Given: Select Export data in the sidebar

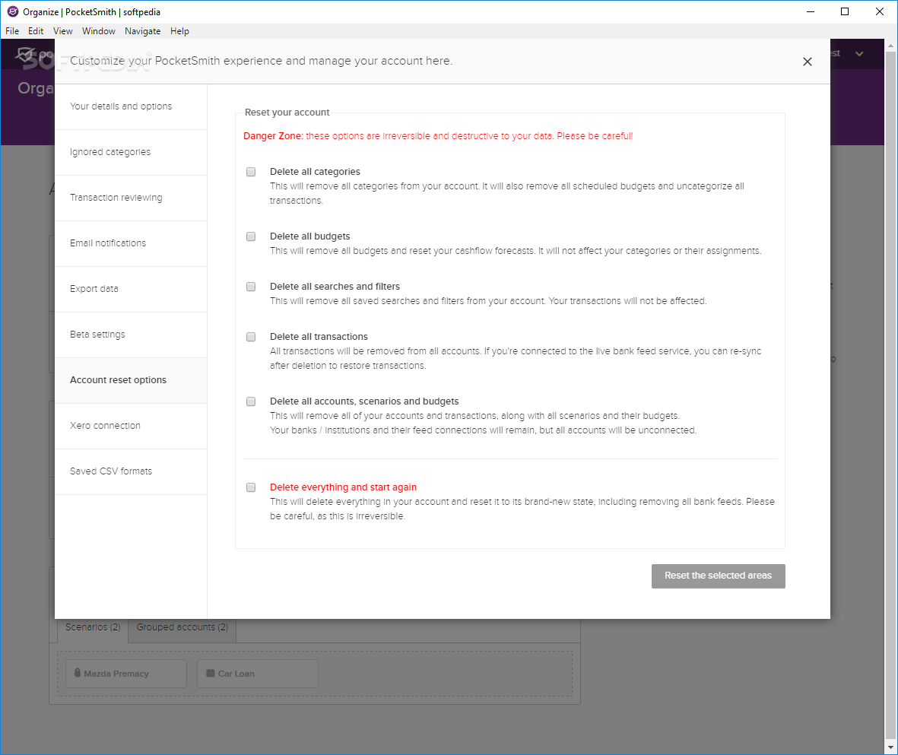Looking at the screenshot, I should (x=131, y=289).
